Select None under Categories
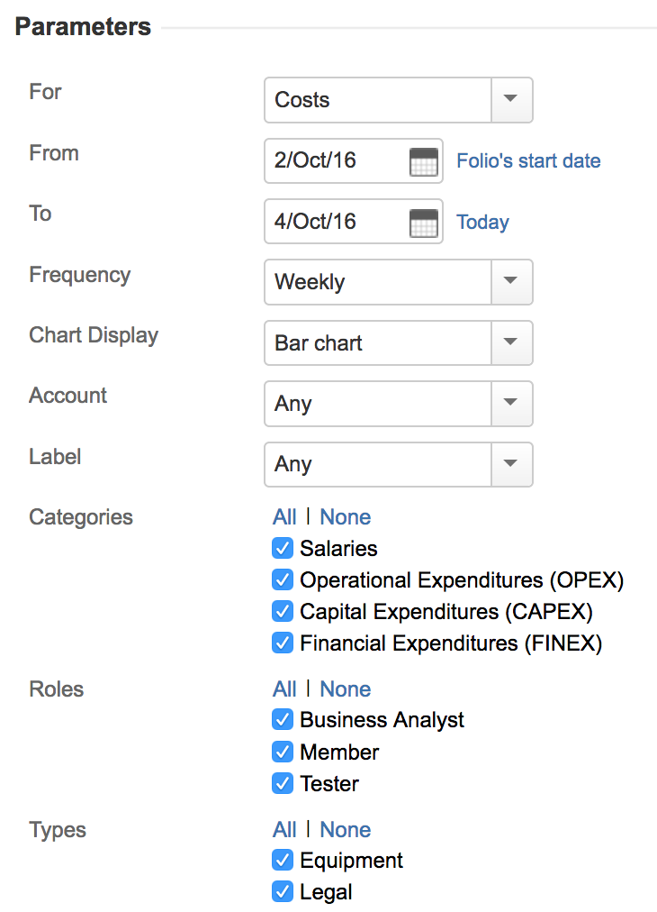The width and height of the screenshot is (657, 912). coord(345,517)
